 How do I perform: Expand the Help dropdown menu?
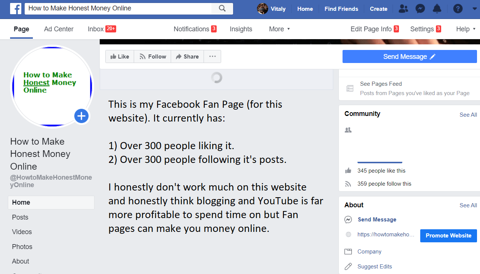point(466,29)
